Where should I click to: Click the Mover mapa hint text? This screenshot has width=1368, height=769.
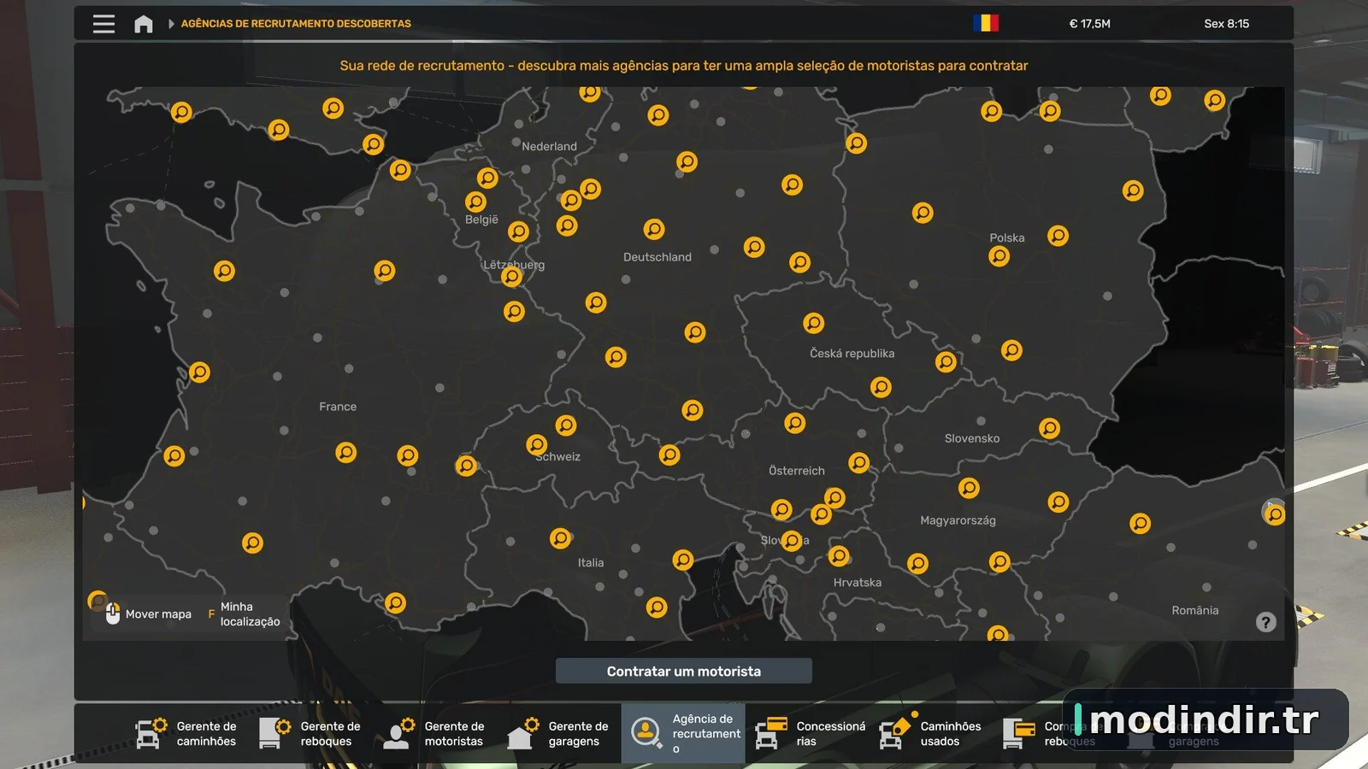coord(158,614)
